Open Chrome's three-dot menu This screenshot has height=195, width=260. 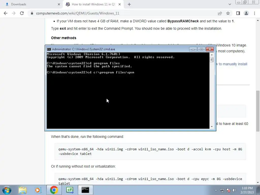[254, 13]
